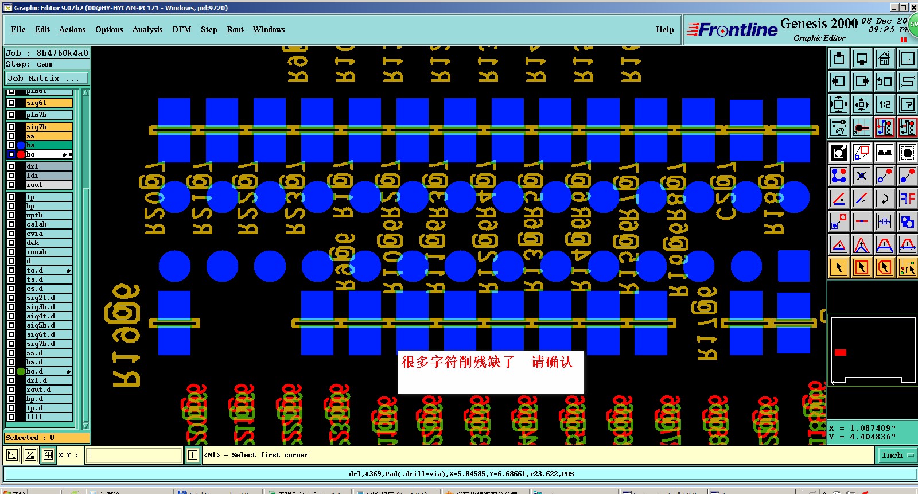Screen dimensions: 918x494
Task: Toggle the bo layer checkbox
Action: (11, 154)
